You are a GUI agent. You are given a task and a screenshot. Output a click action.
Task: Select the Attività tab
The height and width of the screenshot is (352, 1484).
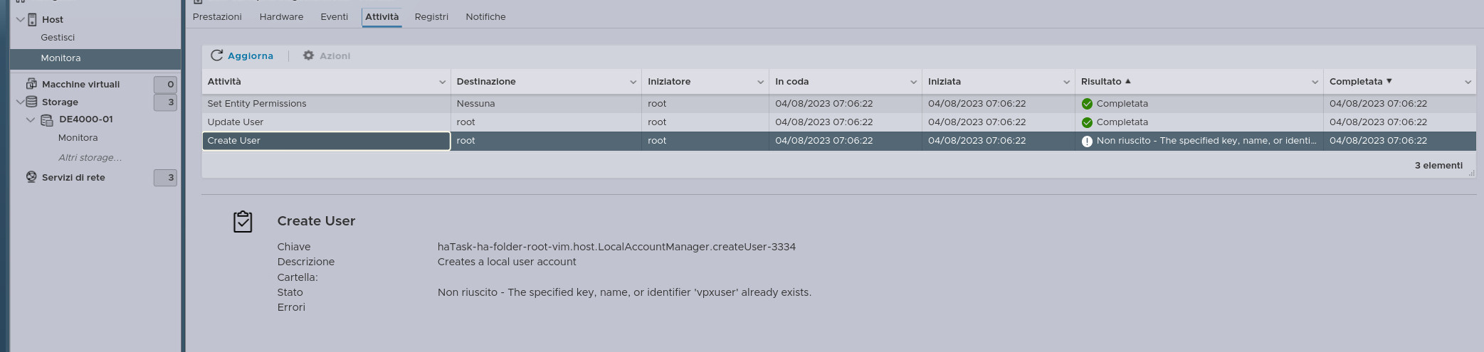[x=382, y=16]
